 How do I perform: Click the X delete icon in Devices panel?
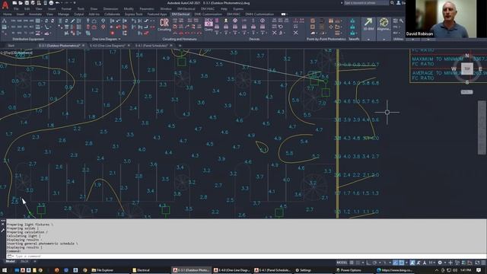tap(274, 33)
